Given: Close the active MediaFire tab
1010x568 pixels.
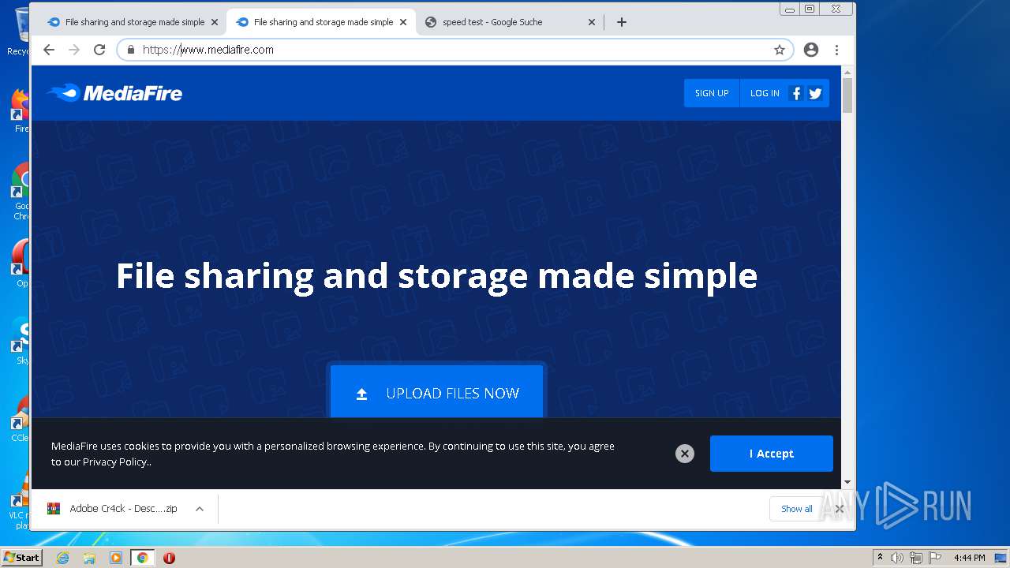Looking at the screenshot, I should click(403, 22).
